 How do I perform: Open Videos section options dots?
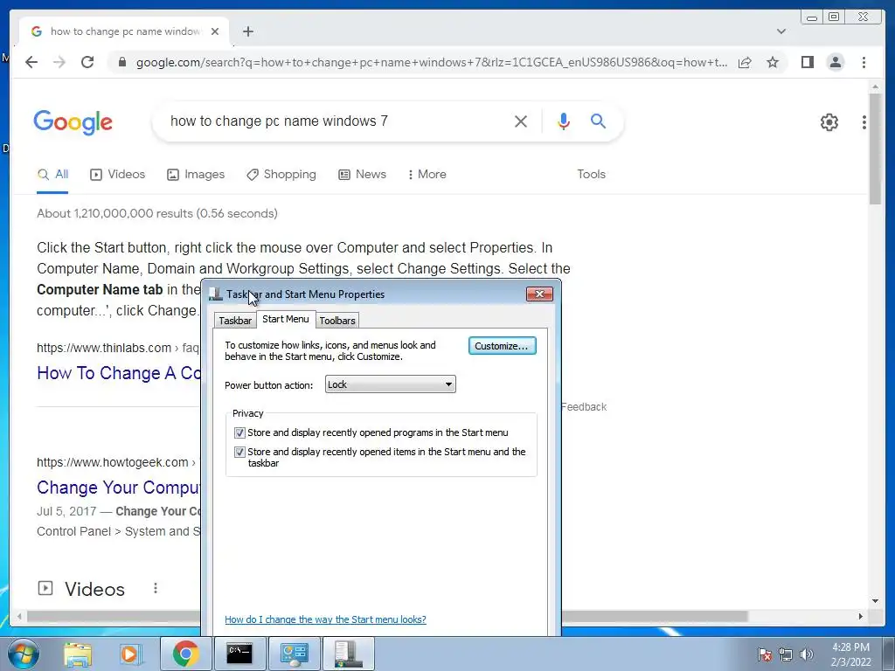[x=156, y=588]
